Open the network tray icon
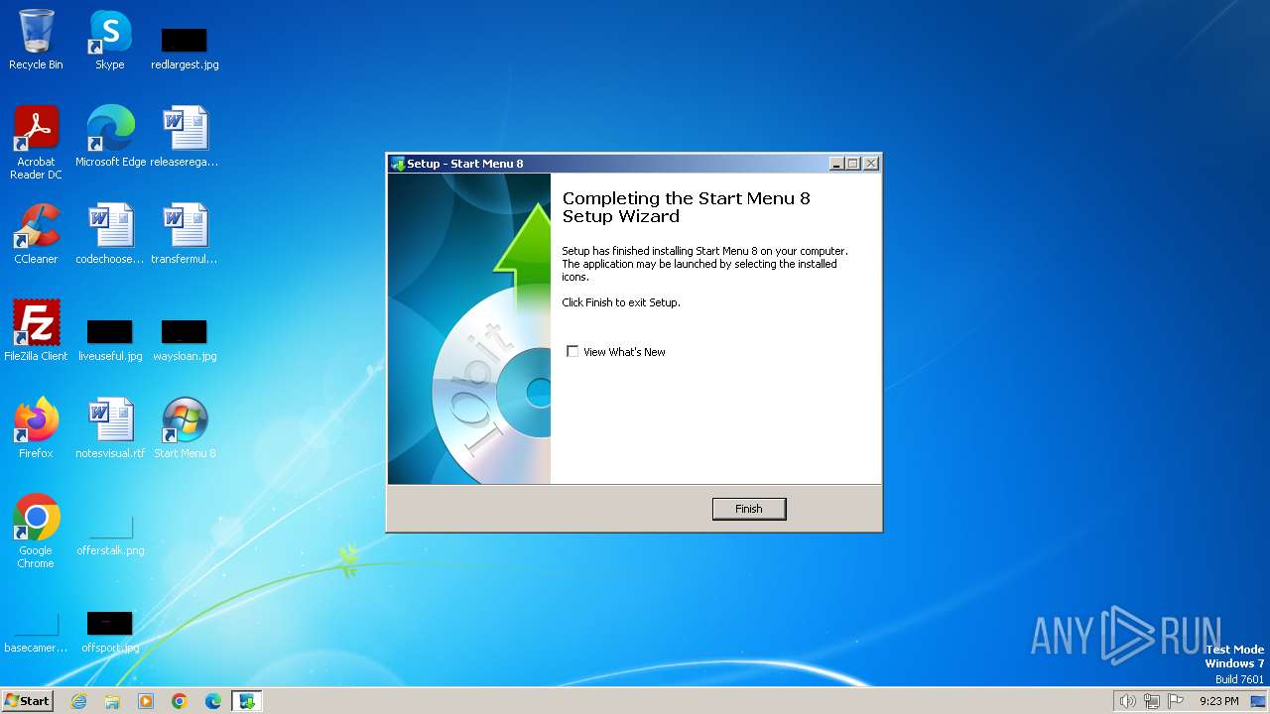The height and width of the screenshot is (714, 1270). (1152, 701)
